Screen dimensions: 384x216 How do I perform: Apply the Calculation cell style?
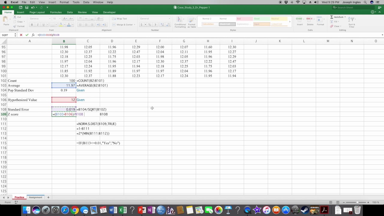[209, 24]
